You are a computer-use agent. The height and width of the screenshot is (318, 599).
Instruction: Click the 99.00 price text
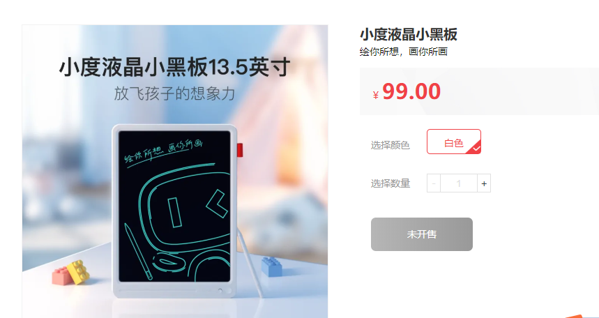[x=411, y=92]
